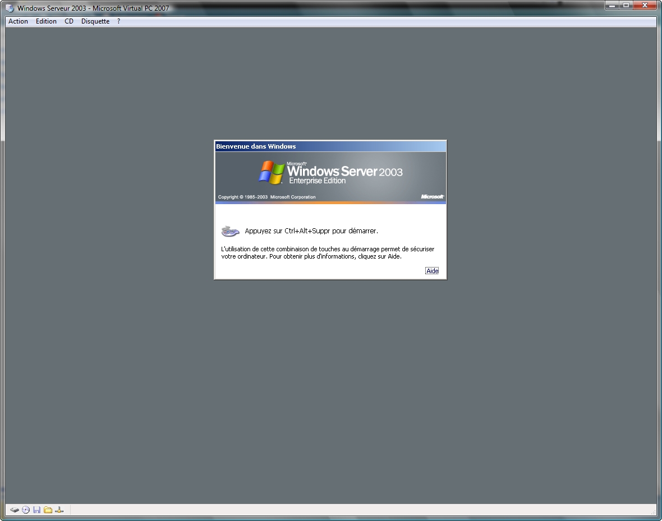Click the 'L'utilisation de cette combinaison' paragraph
Screen dimensions: 662x521
coord(328,252)
